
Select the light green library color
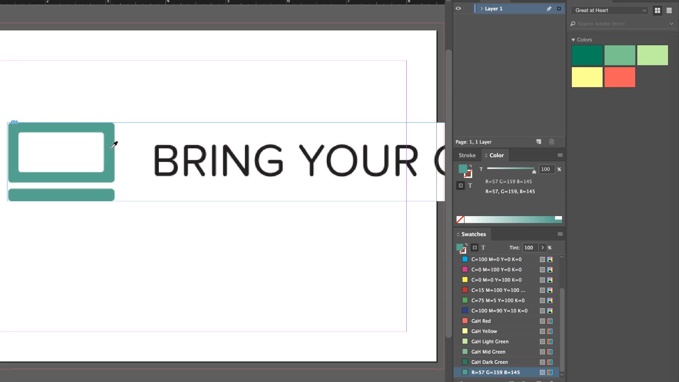point(652,55)
